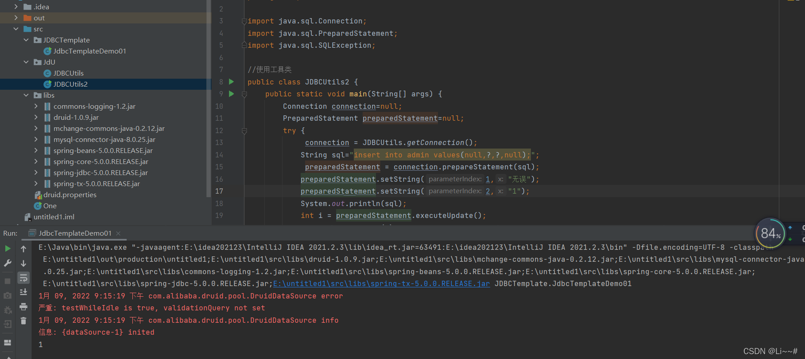Select JDBCUtils class in tree
Viewport: 805px width, 359px height.
(68, 73)
